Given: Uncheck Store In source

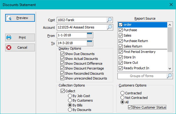Looking at the screenshot, I should click(121, 57).
